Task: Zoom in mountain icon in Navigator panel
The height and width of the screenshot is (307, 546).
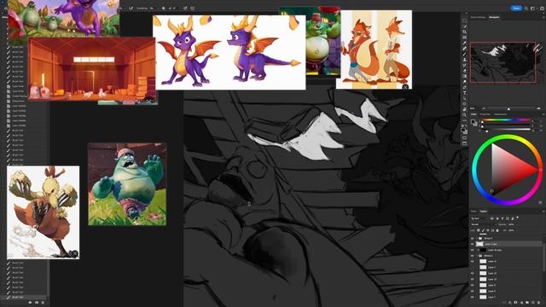Action: [538, 108]
